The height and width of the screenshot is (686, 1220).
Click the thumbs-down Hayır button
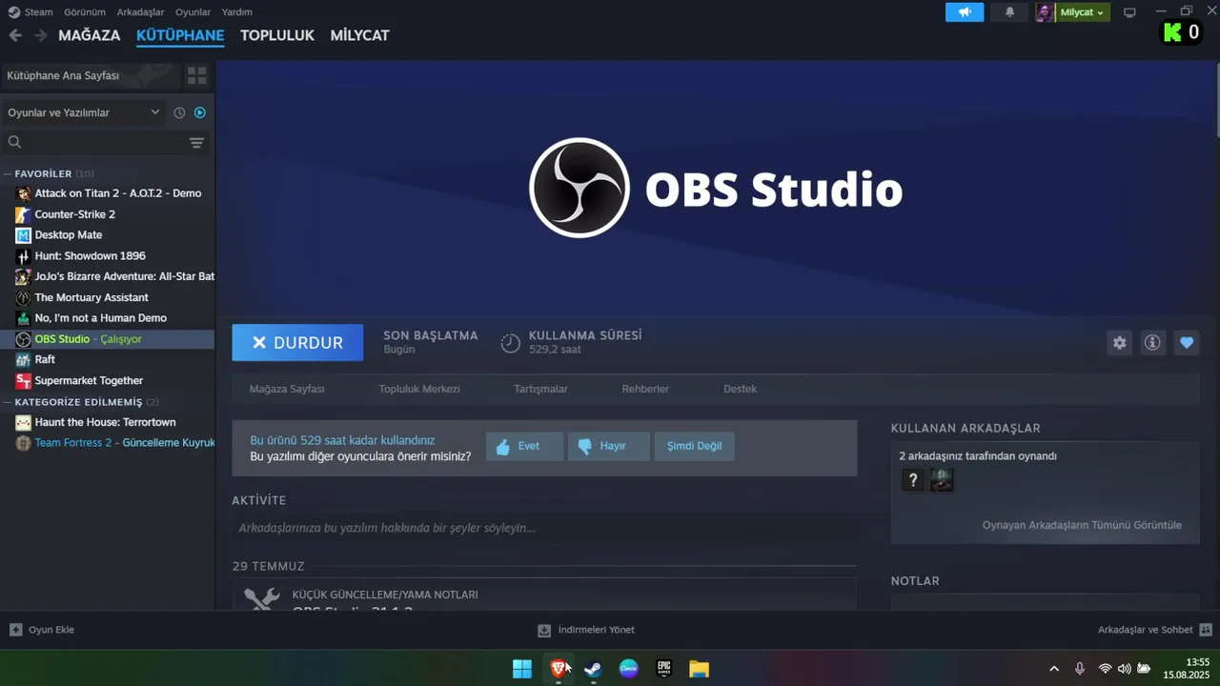pyautogui.click(x=608, y=446)
